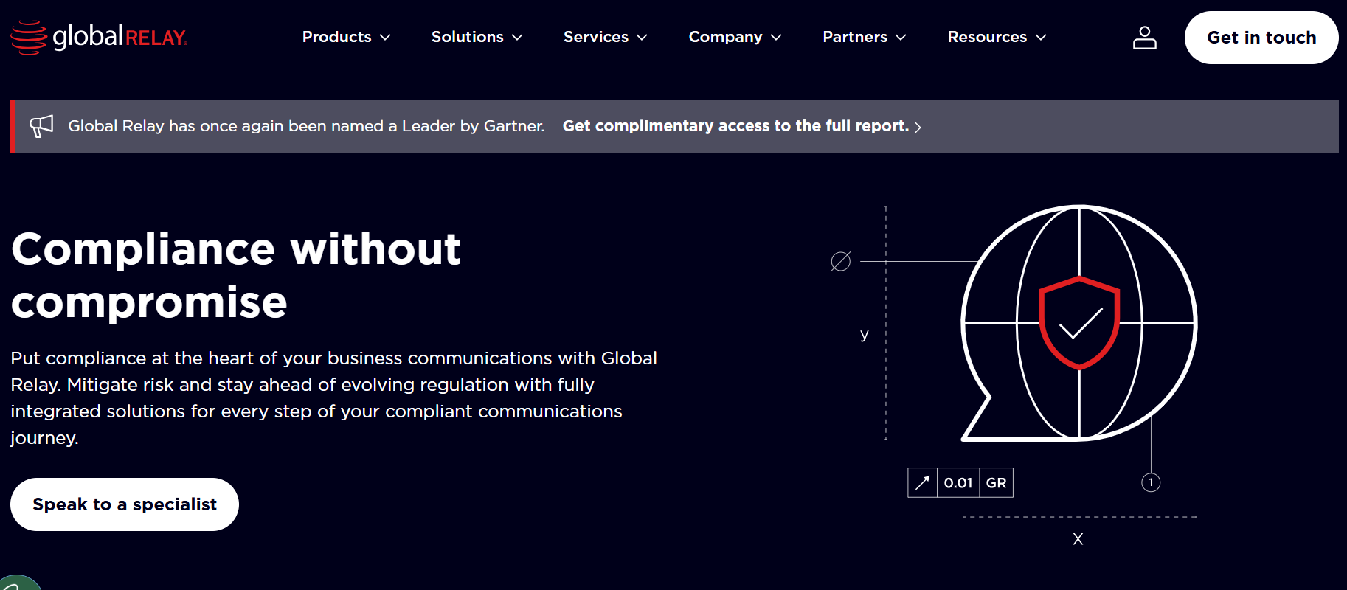1347x590 pixels.
Task: Click the diameter symbol near the globe
Action: pos(841,261)
